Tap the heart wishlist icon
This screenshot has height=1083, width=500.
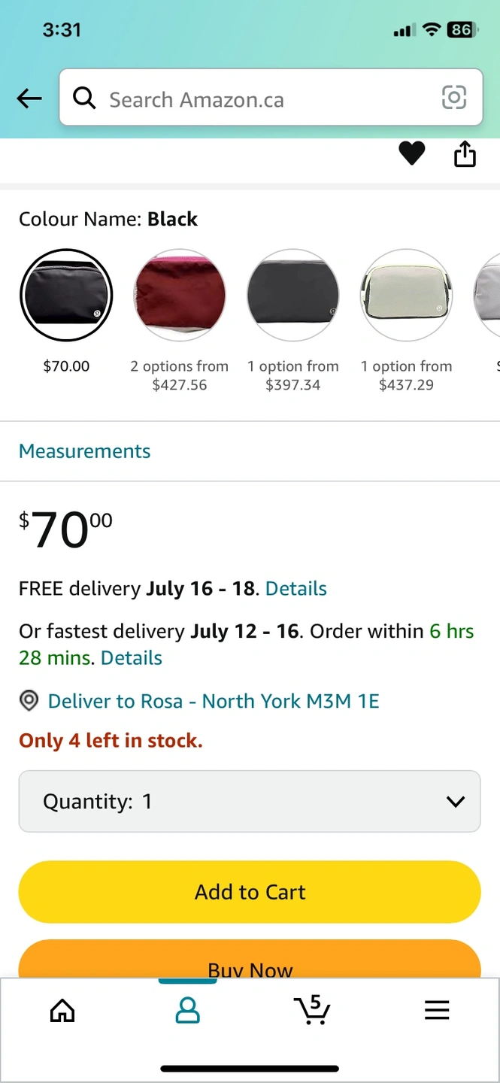(411, 153)
